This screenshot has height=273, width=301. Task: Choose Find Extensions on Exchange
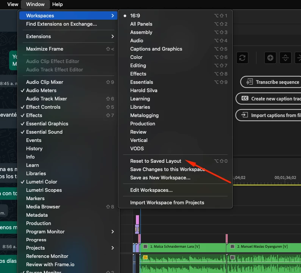(68, 24)
